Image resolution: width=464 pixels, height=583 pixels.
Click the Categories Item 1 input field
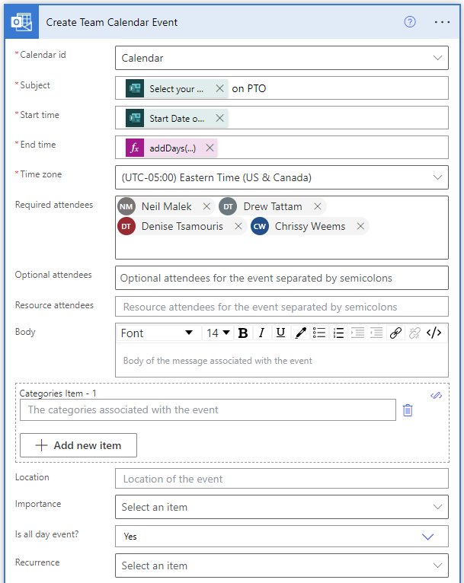[x=208, y=409]
